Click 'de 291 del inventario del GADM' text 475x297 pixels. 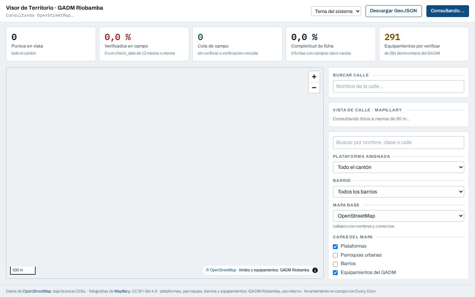412,53
